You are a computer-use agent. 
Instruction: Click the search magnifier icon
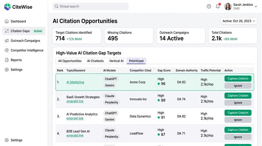pos(56,6)
